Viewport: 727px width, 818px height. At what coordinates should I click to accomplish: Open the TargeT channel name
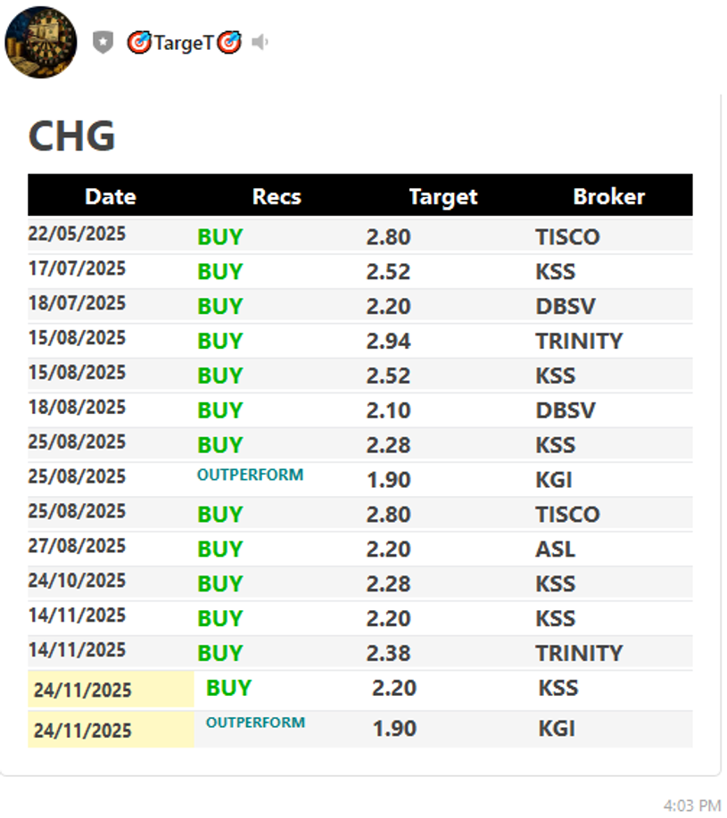(184, 42)
